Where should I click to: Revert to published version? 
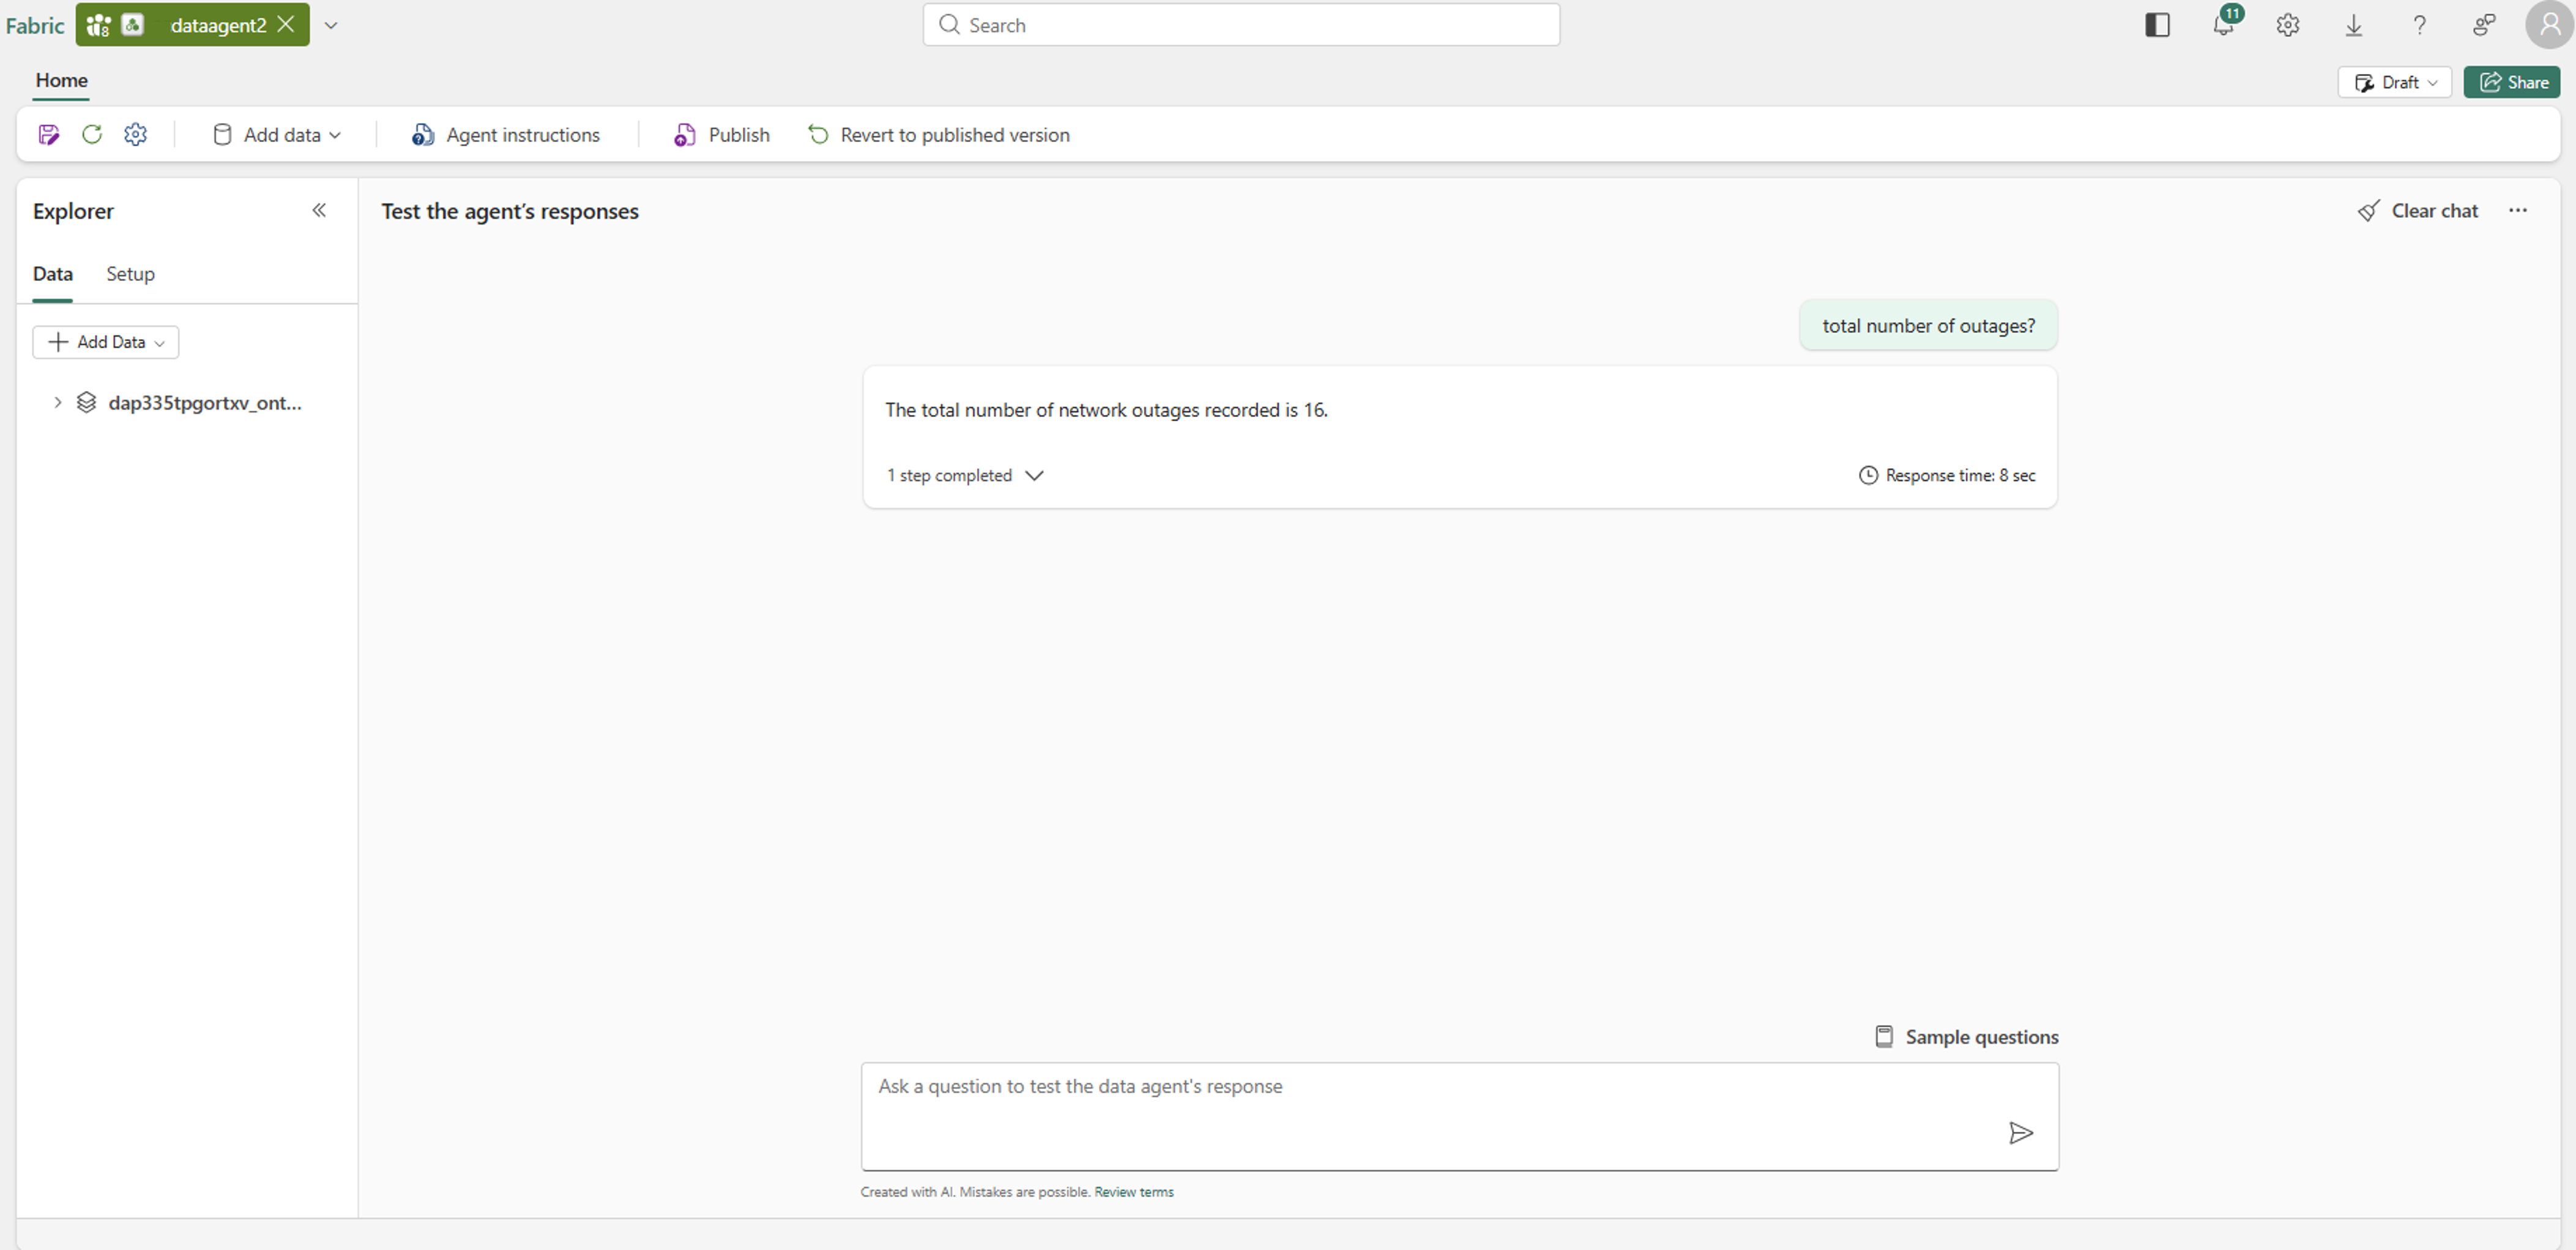[x=938, y=134]
